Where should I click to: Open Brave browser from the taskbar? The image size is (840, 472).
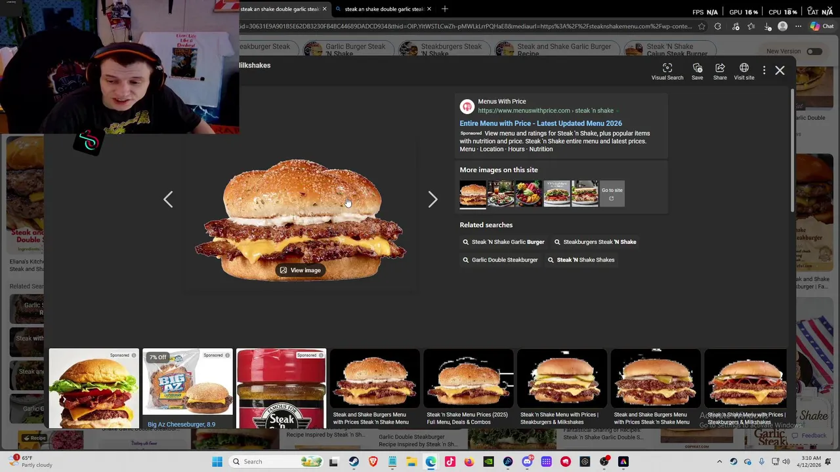pyautogui.click(x=373, y=462)
